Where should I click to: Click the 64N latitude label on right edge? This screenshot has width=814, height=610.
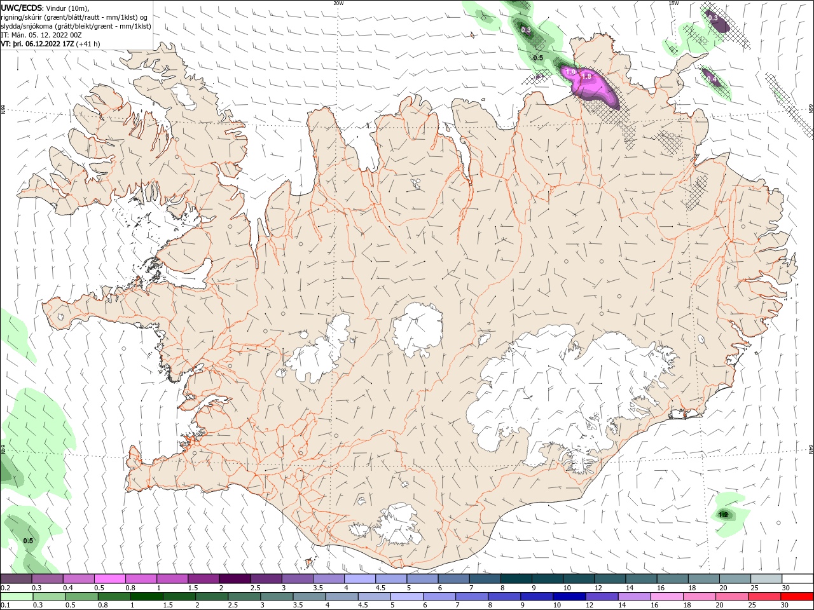tap(811, 450)
